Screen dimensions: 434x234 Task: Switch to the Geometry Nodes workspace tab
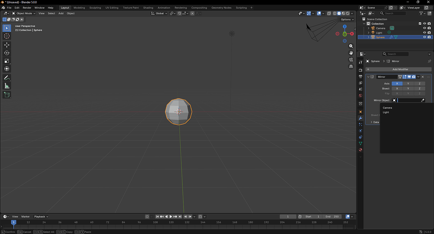(x=221, y=8)
